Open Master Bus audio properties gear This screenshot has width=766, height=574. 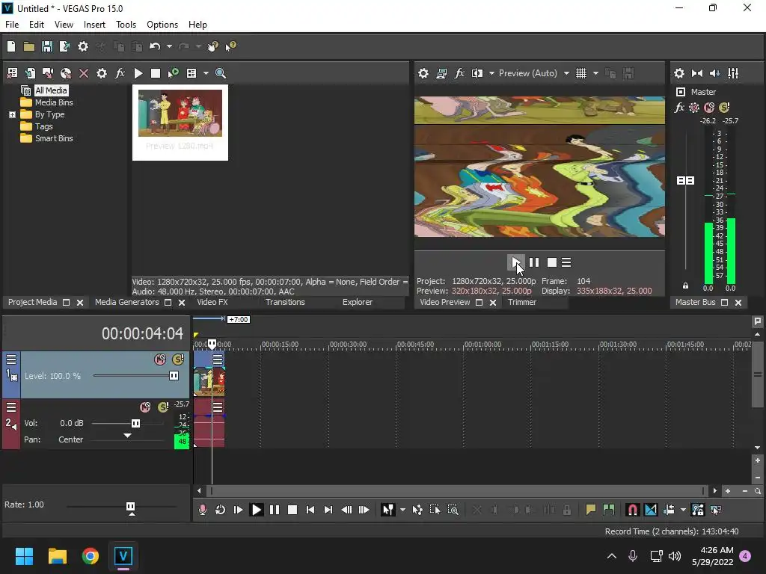pyautogui.click(x=679, y=73)
